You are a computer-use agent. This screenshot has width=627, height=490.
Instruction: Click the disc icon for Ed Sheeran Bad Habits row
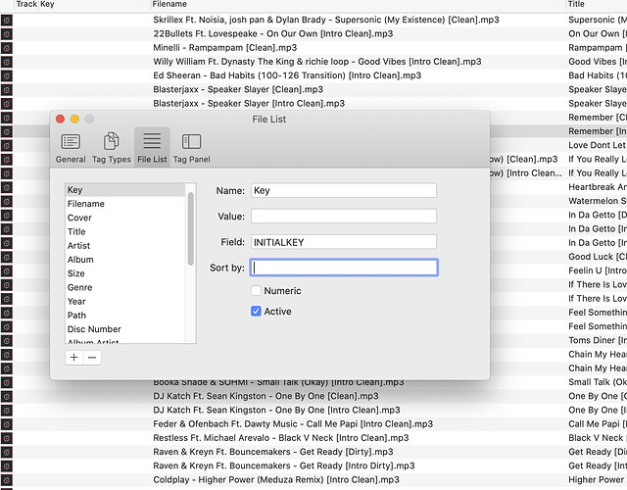tap(7, 76)
